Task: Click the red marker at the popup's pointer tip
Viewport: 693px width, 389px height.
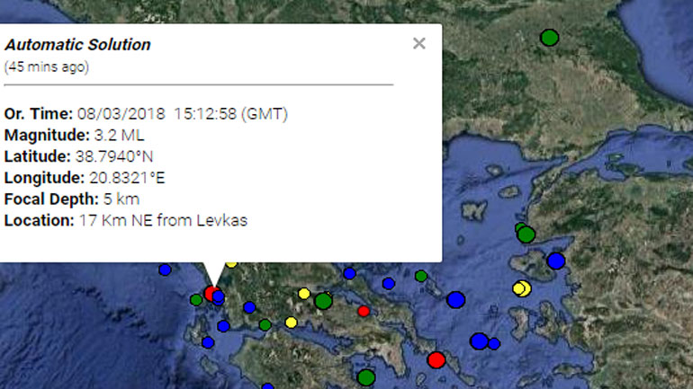Action: click(x=211, y=293)
